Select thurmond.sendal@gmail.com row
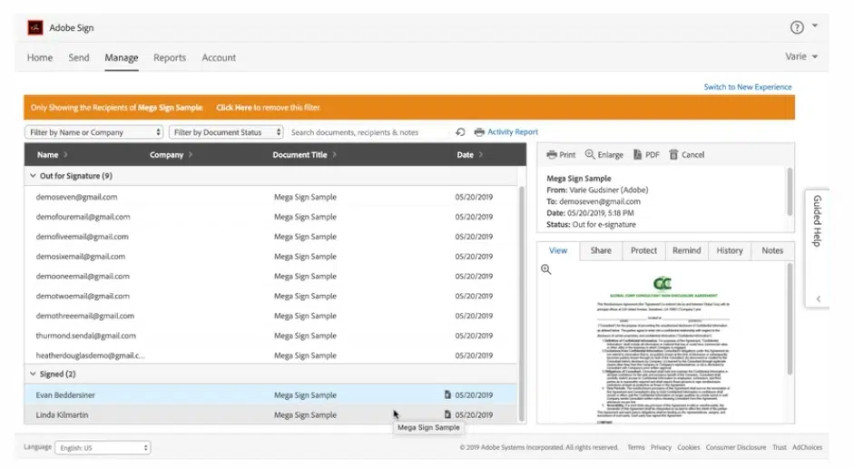 270,336
